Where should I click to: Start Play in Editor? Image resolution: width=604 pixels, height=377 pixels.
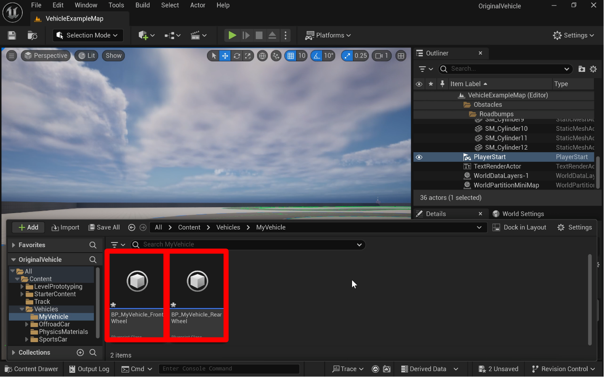coord(232,35)
